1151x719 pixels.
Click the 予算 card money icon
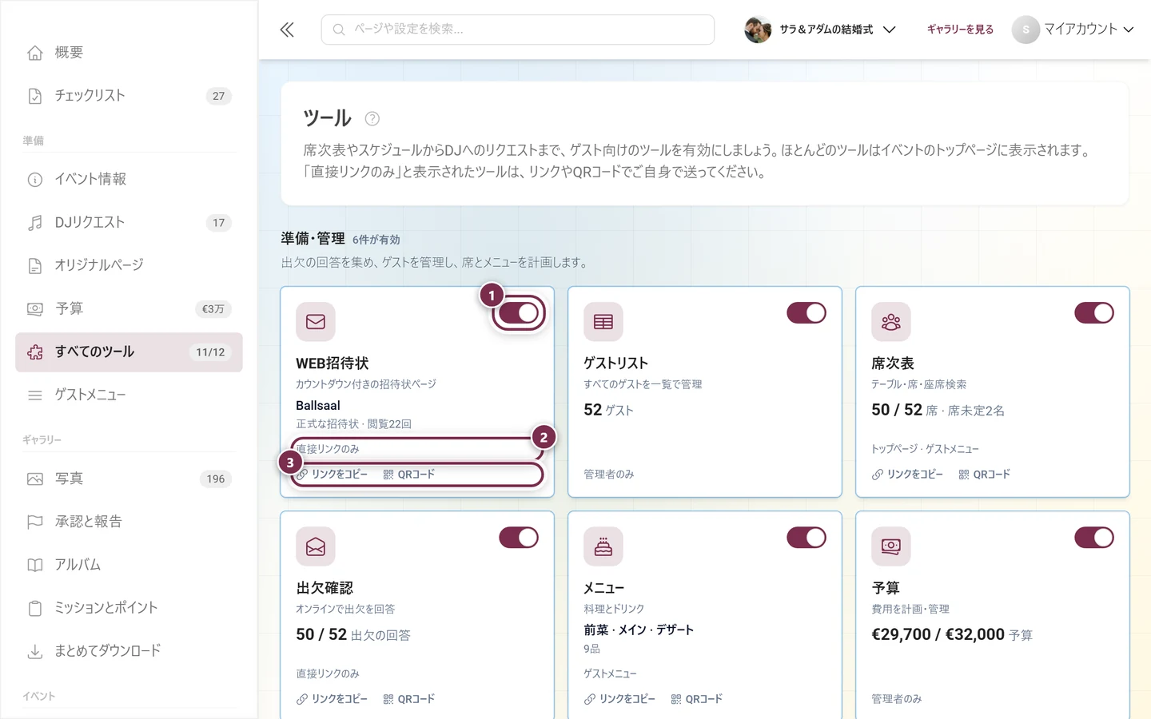click(x=891, y=546)
